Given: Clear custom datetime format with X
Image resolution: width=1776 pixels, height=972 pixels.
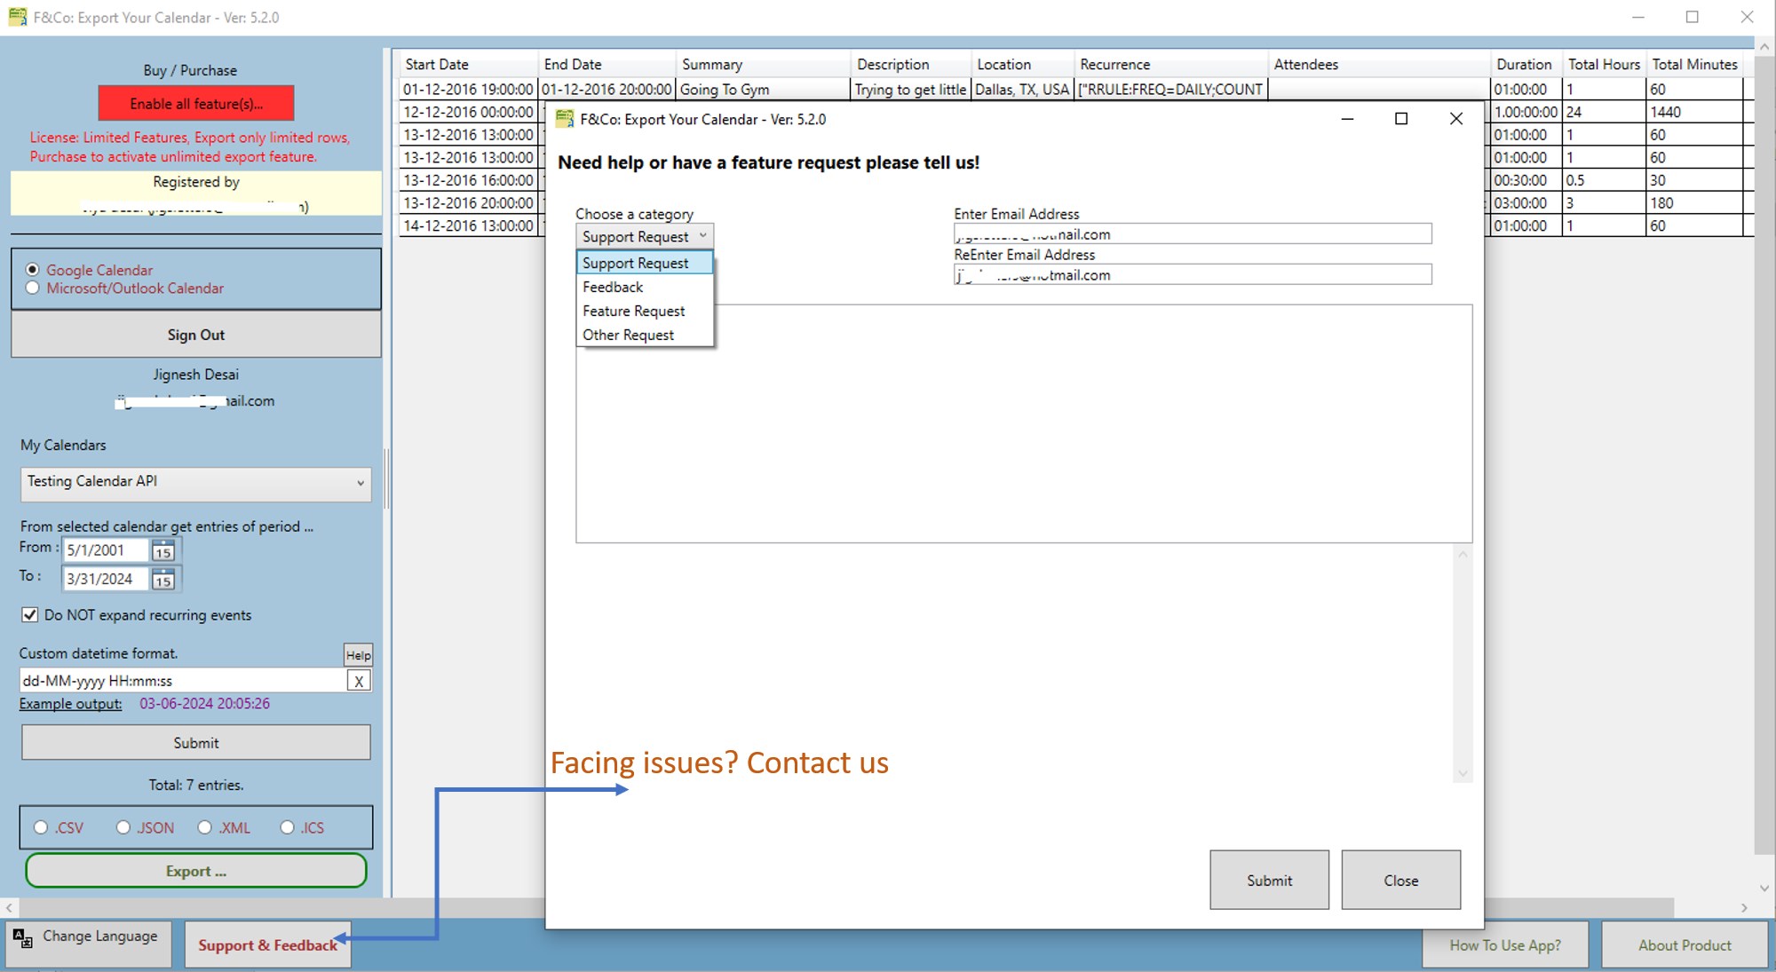Looking at the screenshot, I should pos(359,681).
